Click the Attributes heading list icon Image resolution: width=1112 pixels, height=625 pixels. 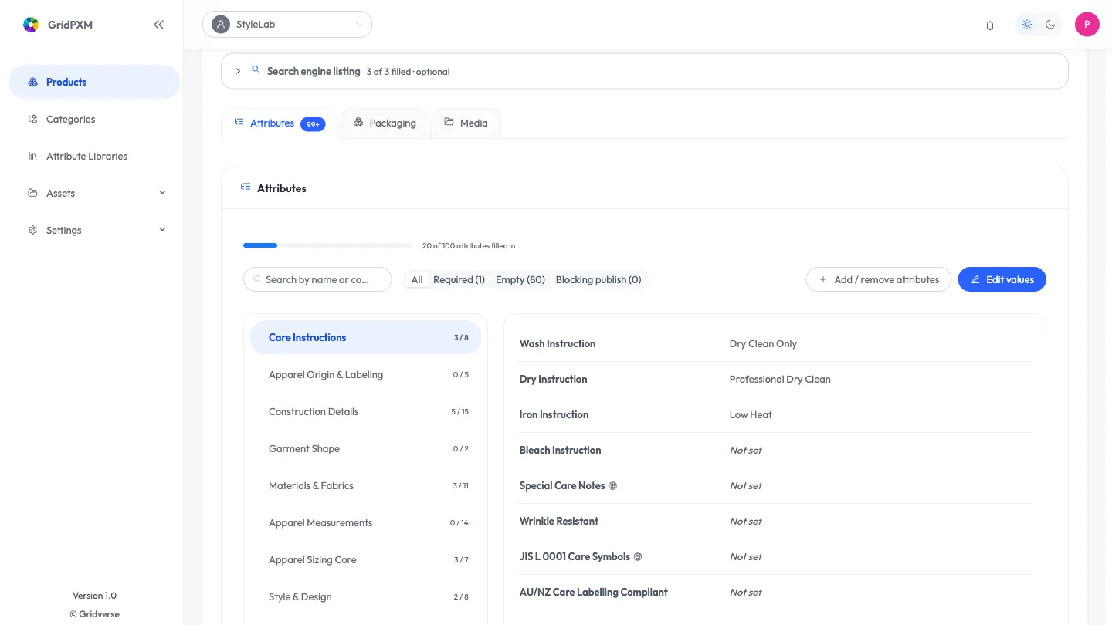(246, 187)
